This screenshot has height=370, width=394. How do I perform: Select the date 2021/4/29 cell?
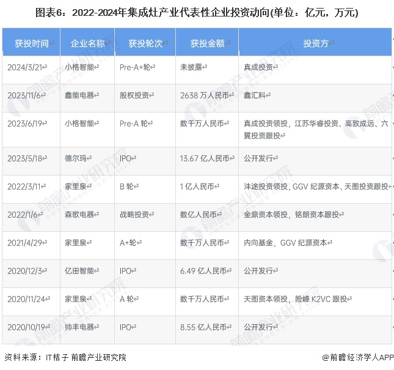pos(31,246)
